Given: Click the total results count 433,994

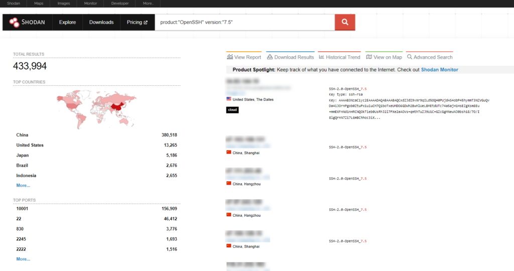Looking at the screenshot, I should pos(30,66).
